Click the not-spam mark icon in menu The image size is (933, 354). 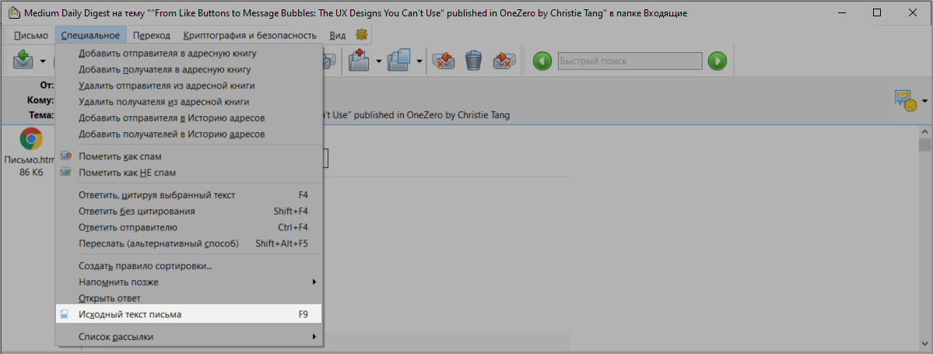65,173
